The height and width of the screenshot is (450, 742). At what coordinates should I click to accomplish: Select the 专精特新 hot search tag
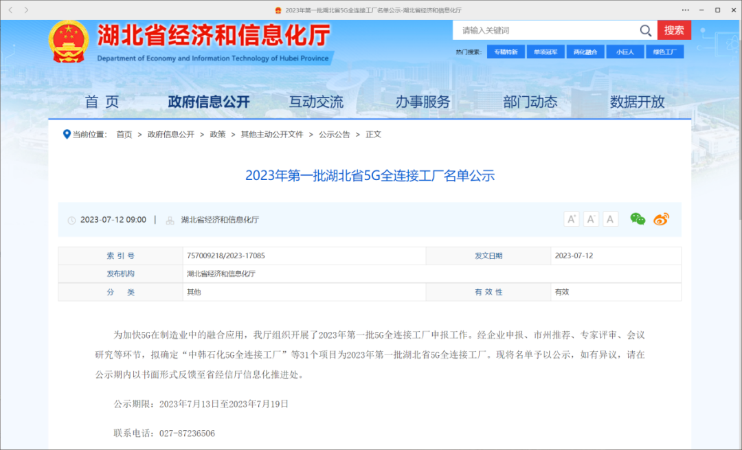(506, 52)
